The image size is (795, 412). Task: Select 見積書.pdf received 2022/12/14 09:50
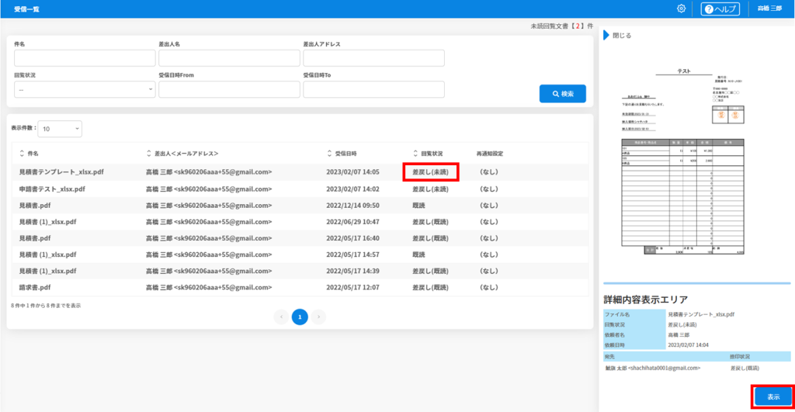point(300,206)
